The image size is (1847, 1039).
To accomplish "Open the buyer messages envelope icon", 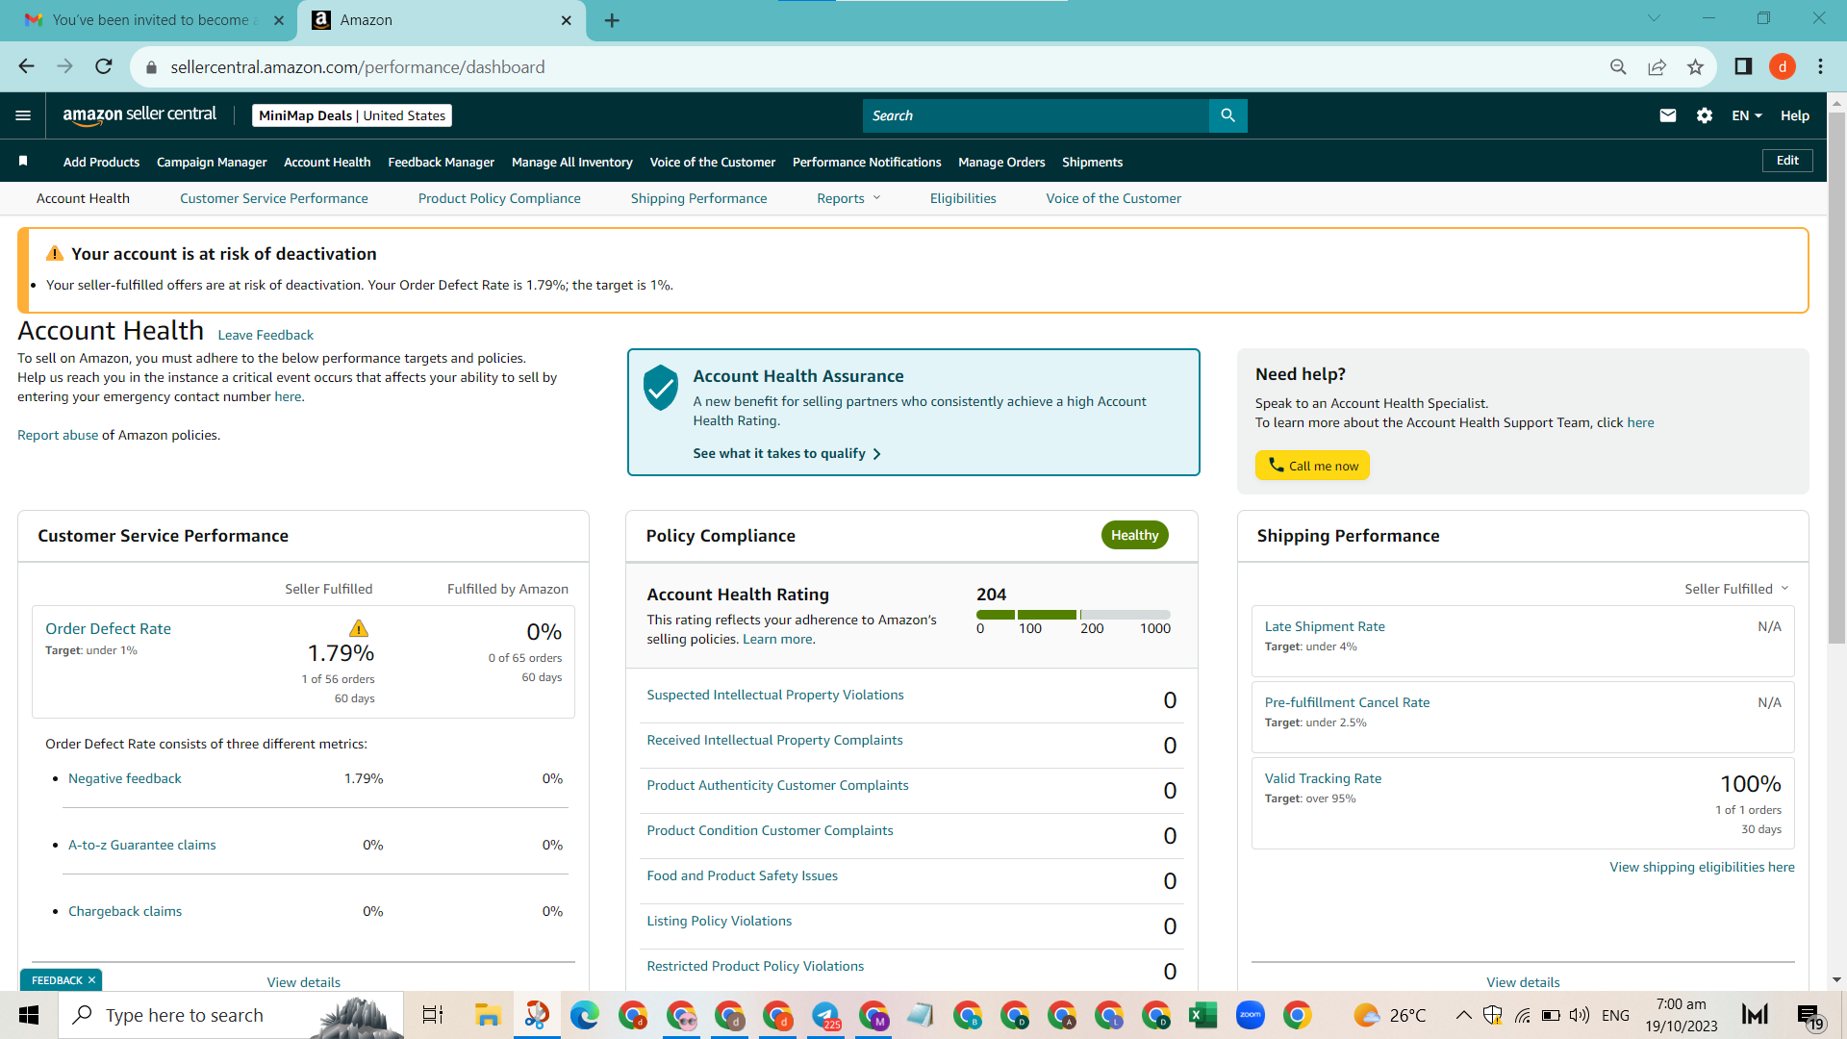I will (x=1668, y=115).
